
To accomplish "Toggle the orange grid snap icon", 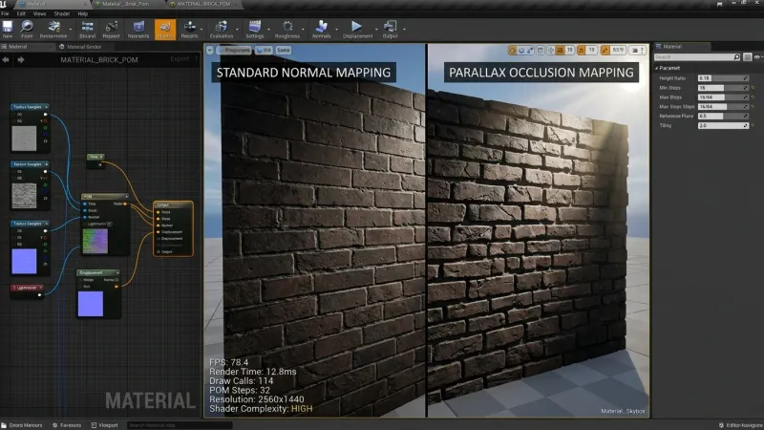I will 561,51.
